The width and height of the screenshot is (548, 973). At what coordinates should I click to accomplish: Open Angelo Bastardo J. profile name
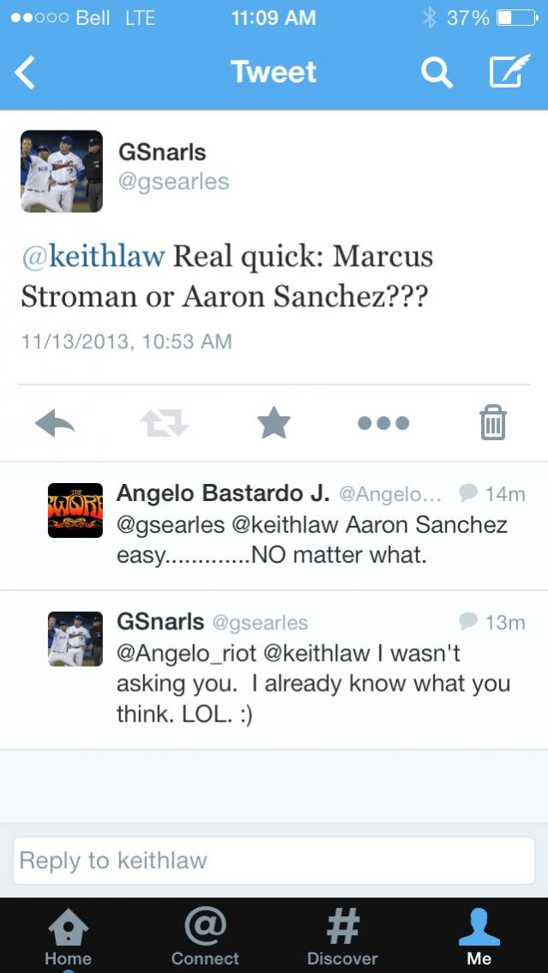(x=223, y=493)
